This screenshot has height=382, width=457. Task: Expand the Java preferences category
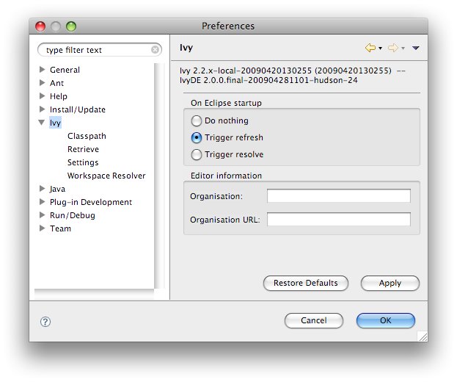tap(43, 189)
